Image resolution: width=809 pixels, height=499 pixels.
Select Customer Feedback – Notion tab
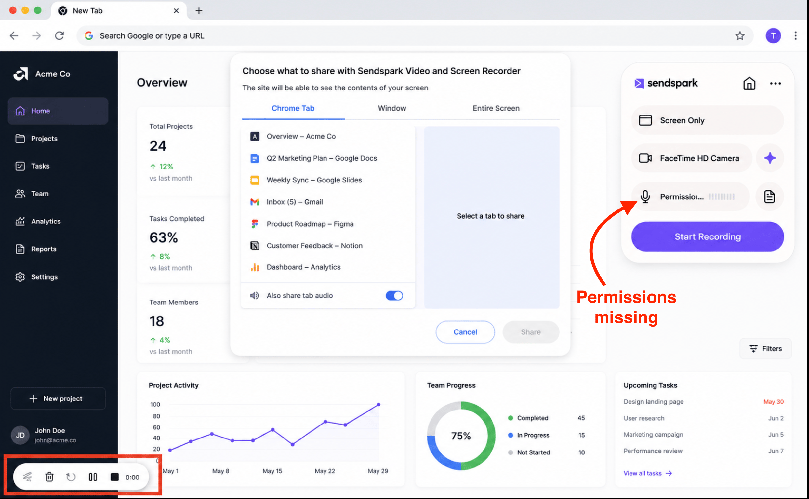point(328,246)
